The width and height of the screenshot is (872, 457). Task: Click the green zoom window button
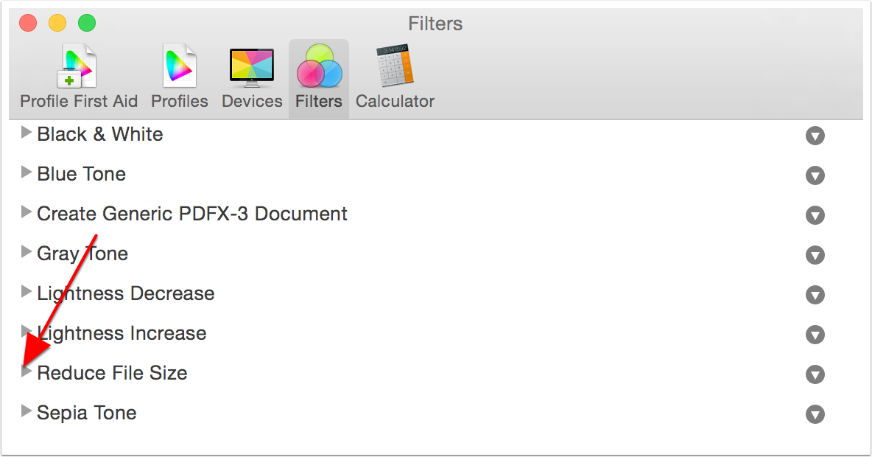click(87, 23)
